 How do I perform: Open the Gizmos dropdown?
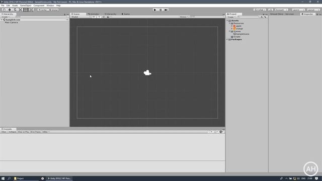point(184,17)
